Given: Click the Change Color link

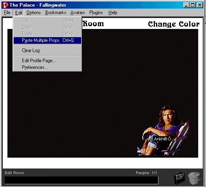Looking at the screenshot, I should coord(174,24).
